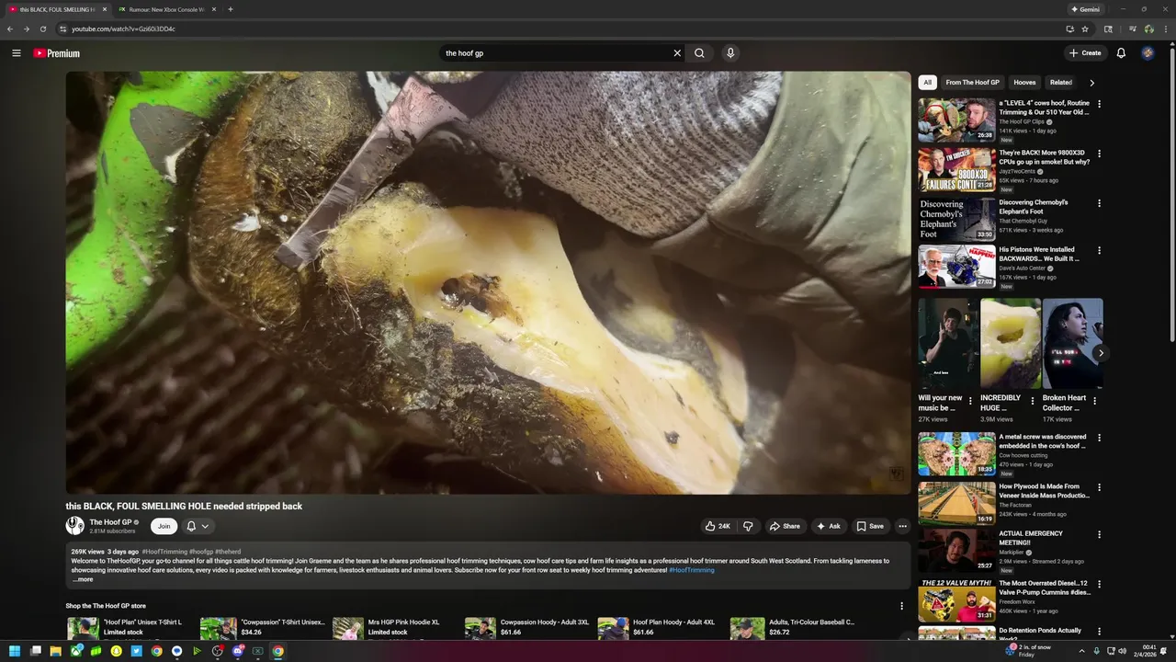The height and width of the screenshot is (662, 1176).
Task: Show hidden system tray icons chevron
Action: click(x=1081, y=651)
